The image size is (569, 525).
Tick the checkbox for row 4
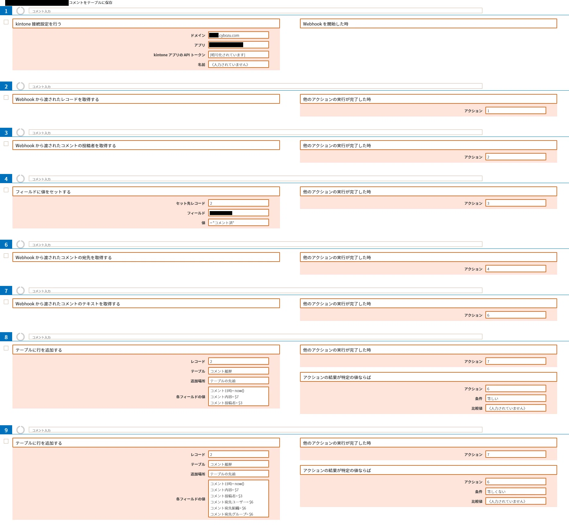(x=6, y=190)
